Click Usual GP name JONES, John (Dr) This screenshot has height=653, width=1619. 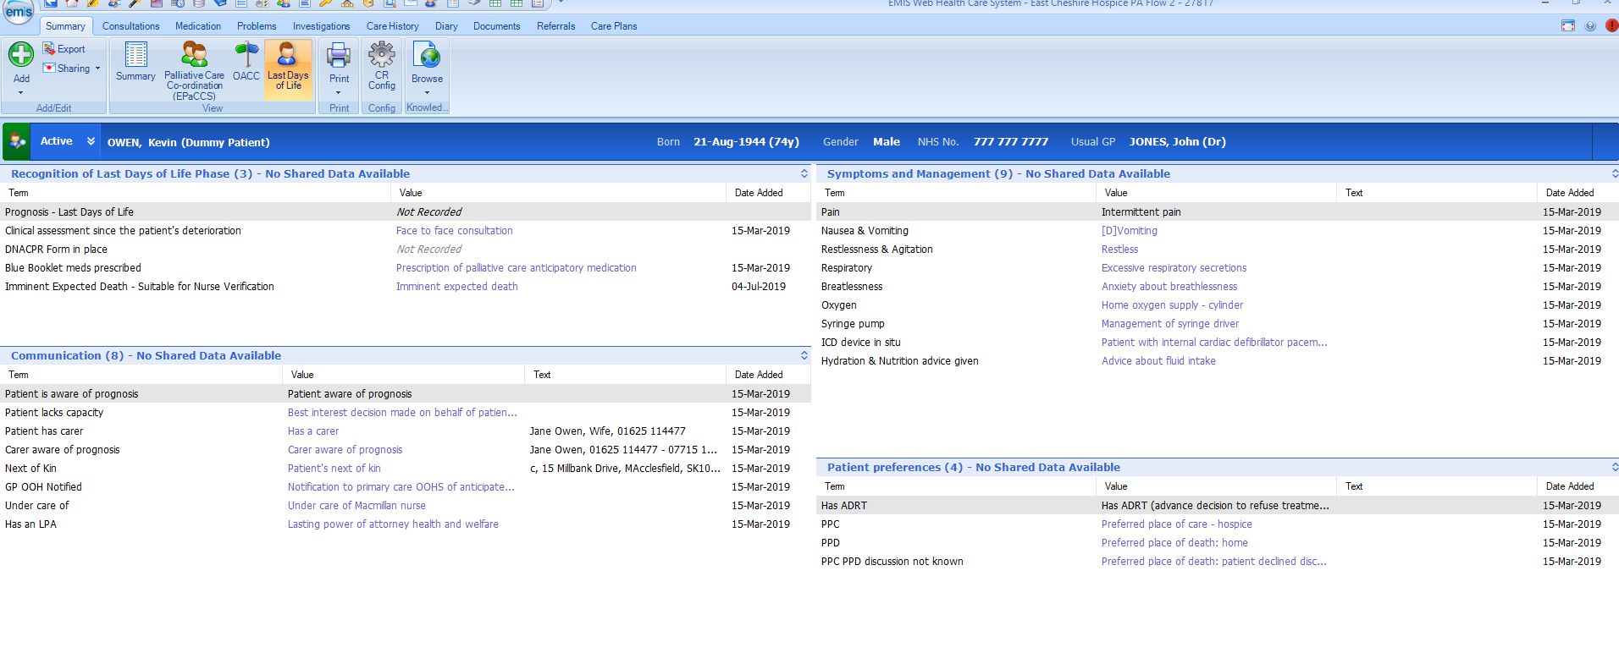coord(1177,142)
